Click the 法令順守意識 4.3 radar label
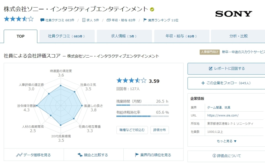The width and height of the screenshot is (265, 163). click(27, 108)
